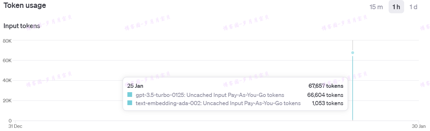Click the 25 Jan tooltip date
Image resolution: width=430 pixels, height=131 pixels.
(x=135, y=86)
